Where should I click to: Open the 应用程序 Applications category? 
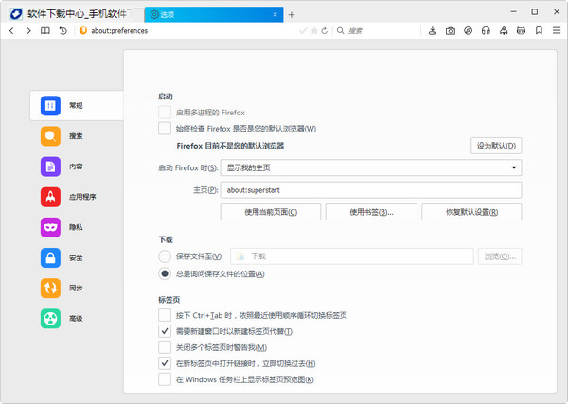(77, 197)
